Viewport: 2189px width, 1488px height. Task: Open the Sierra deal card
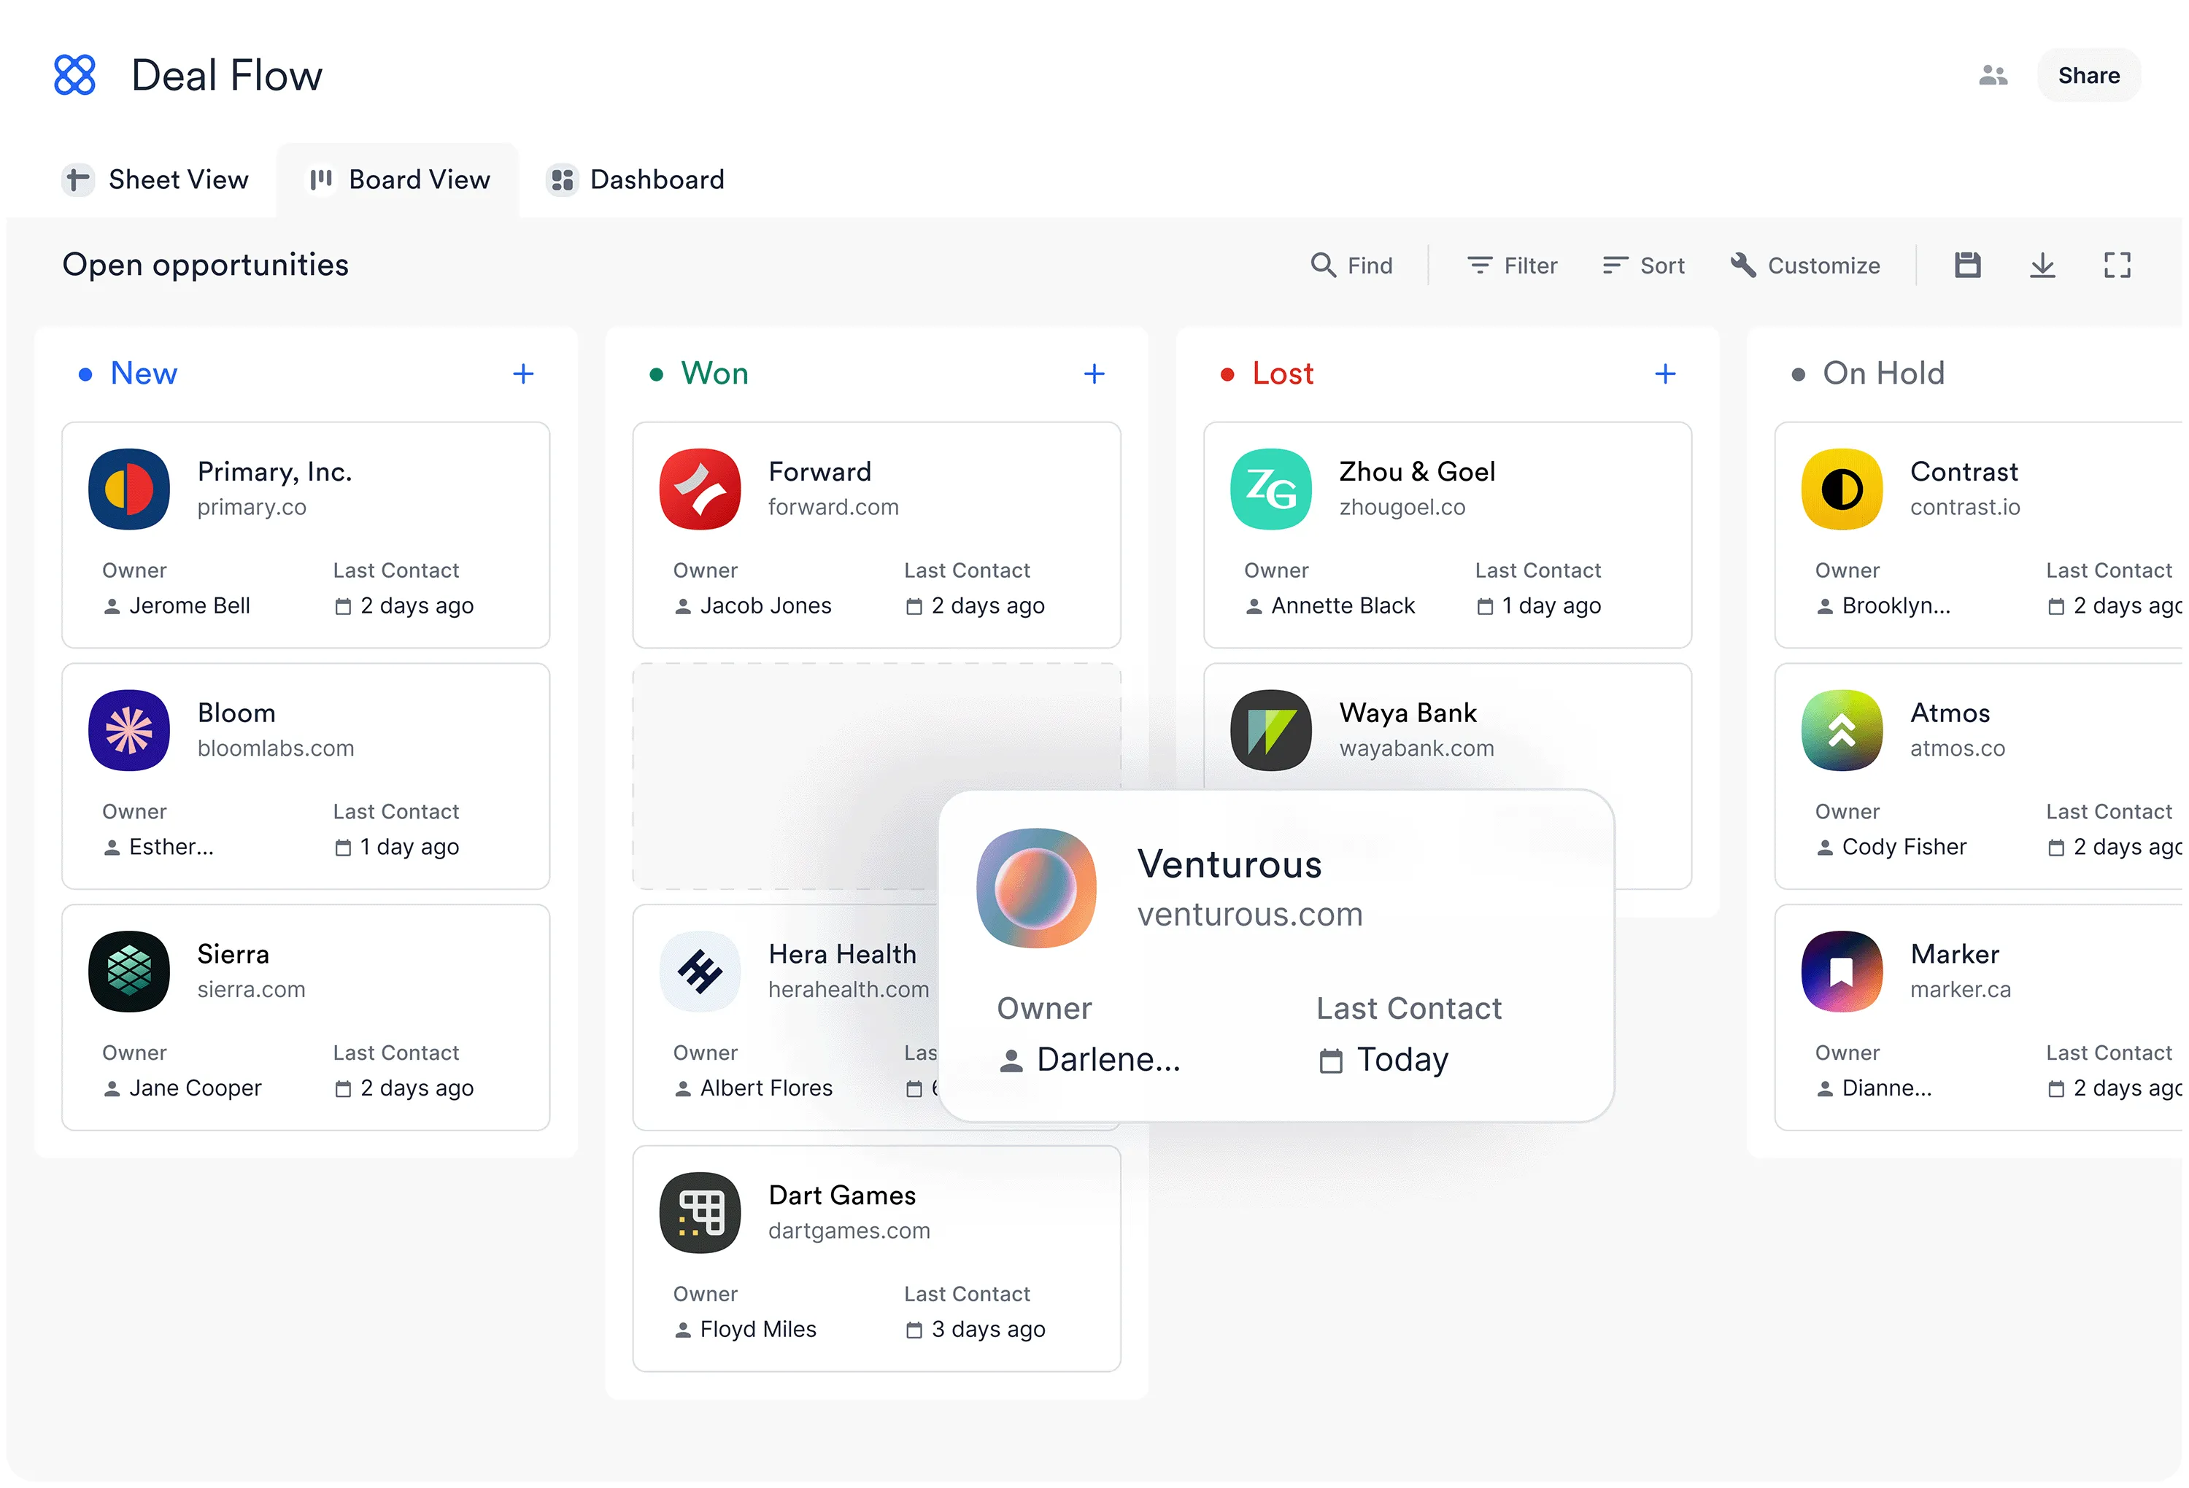(x=305, y=1017)
